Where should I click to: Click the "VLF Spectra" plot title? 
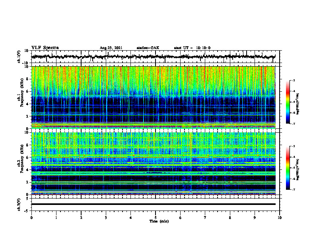pyautogui.click(x=45, y=48)
